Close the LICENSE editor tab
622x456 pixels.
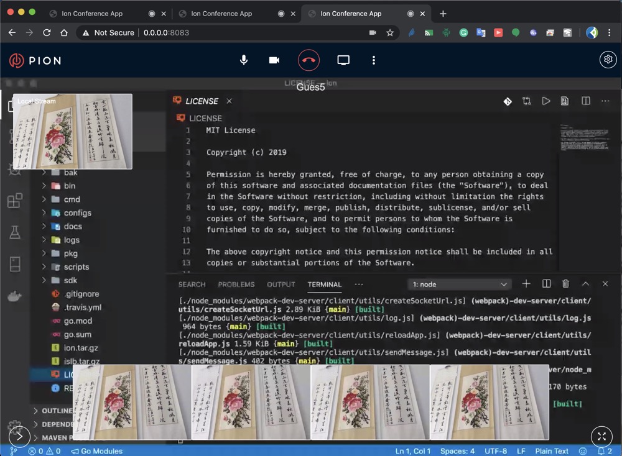(x=230, y=101)
